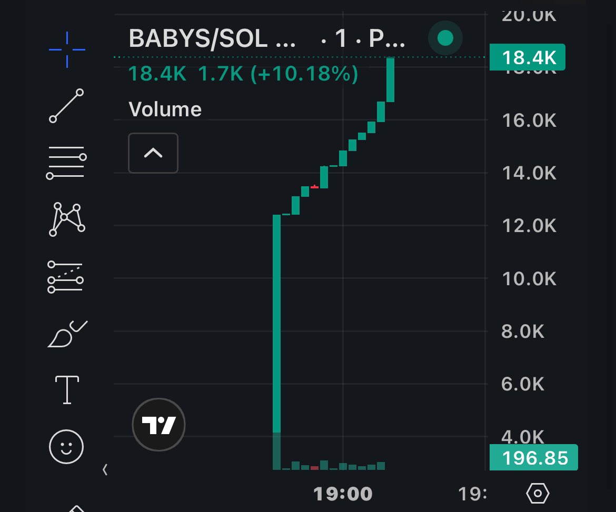Expand the partially visible bottom toolbar arrow
Screen dimensions: 616x512
pos(77,508)
